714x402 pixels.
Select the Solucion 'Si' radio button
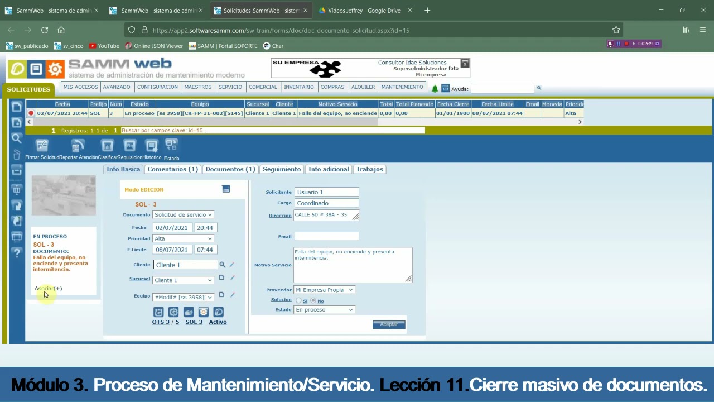pyautogui.click(x=298, y=300)
